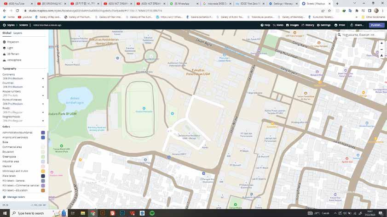Reset map bearing to north
The height and width of the screenshot is (217, 387).
(x=381, y=56)
